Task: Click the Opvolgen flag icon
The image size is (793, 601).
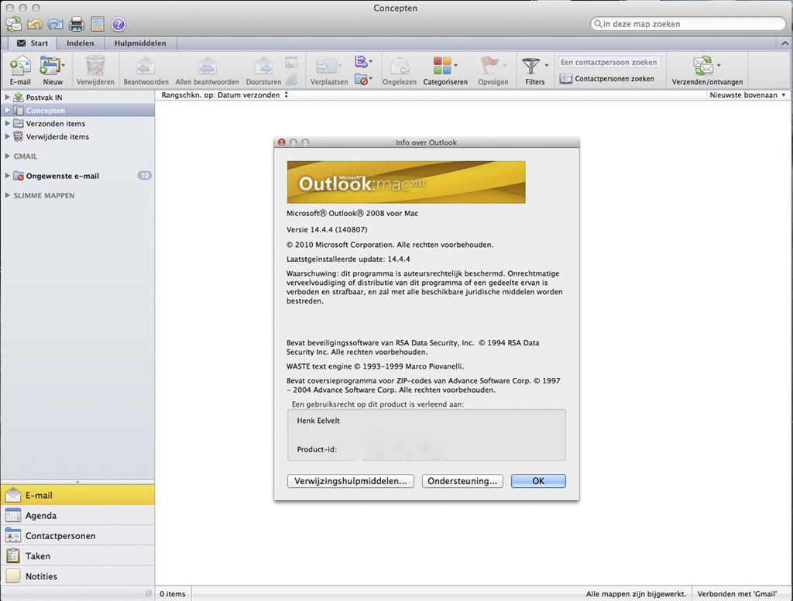Action: click(489, 65)
